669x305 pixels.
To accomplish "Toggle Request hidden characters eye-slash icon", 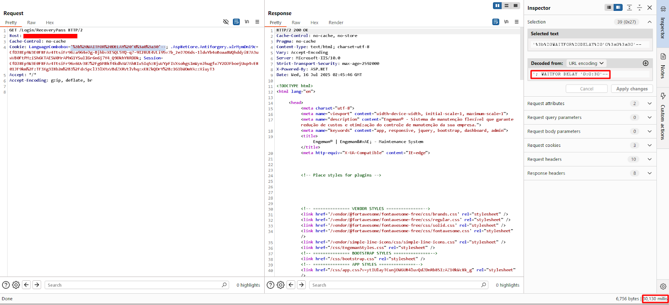I will tap(226, 22).
